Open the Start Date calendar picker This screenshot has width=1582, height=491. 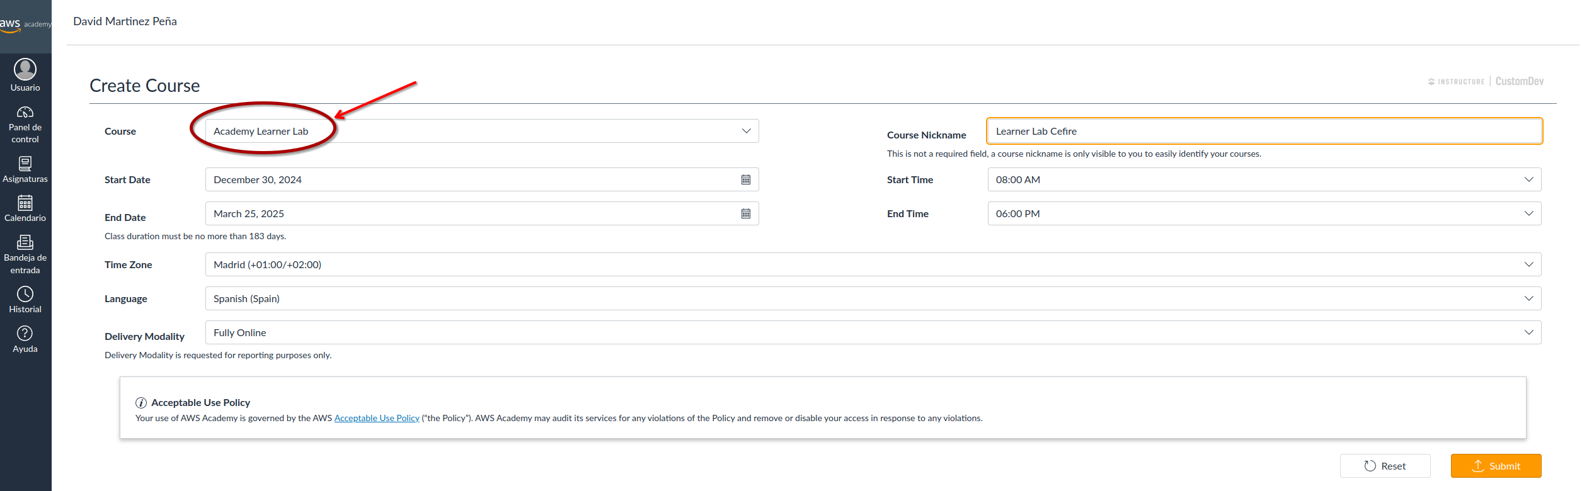[745, 180]
